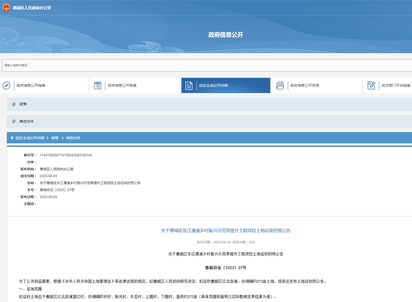Click the file icon beside 其他文件 row
This screenshot has height=302, width=412.
[x=14, y=121]
